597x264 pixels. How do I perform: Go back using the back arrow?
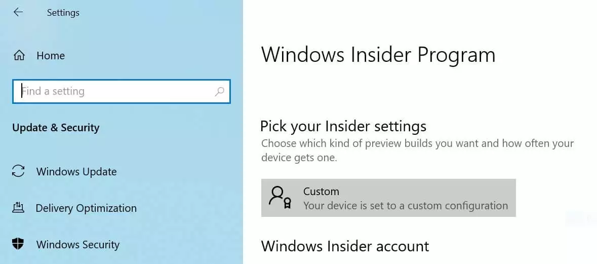(x=18, y=12)
